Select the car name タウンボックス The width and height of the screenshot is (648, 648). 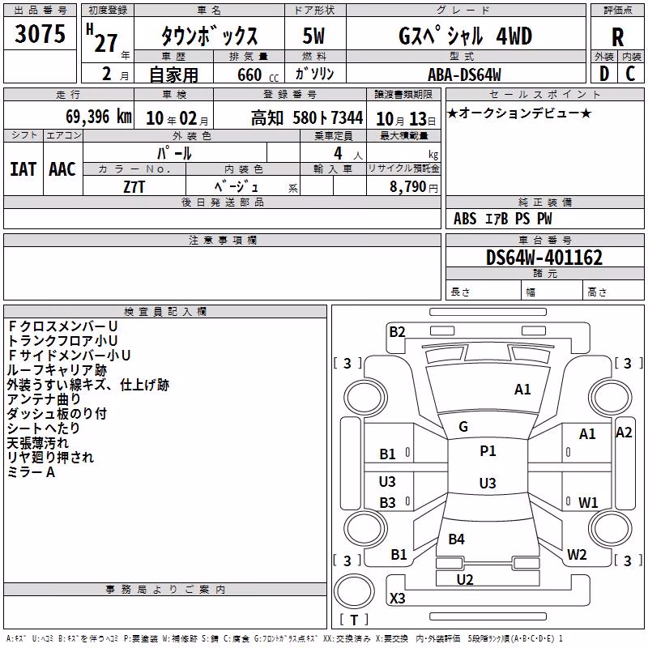(210, 36)
